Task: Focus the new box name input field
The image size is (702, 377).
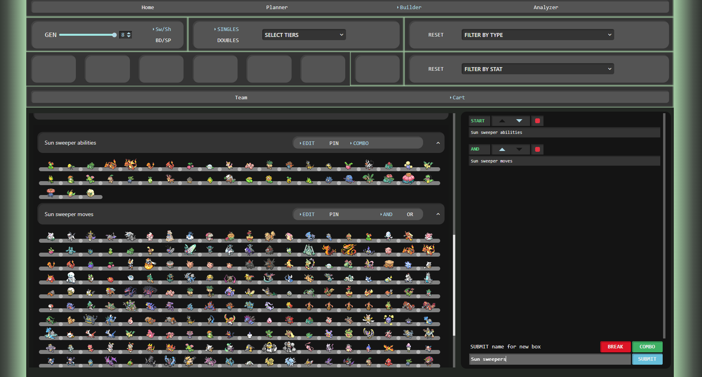Action: click(x=550, y=359)
